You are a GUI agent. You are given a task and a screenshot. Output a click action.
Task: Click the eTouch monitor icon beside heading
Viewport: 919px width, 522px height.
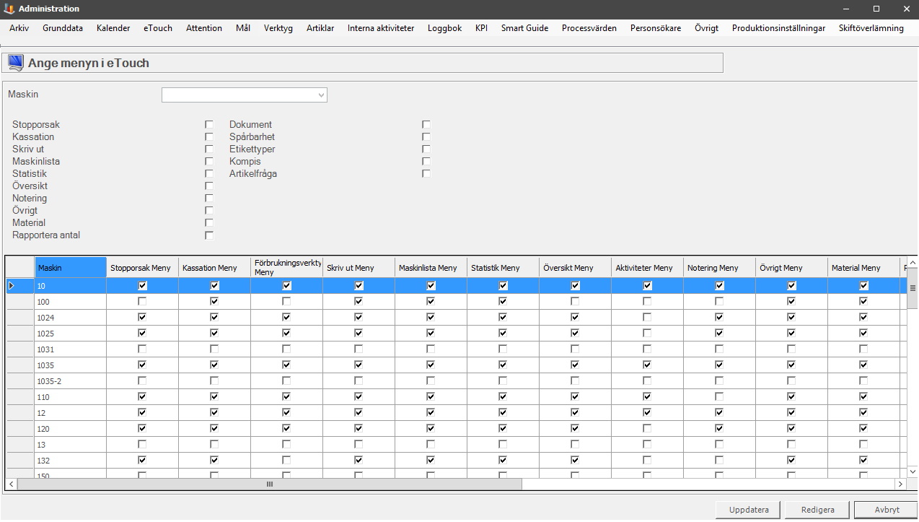[15, 63]
